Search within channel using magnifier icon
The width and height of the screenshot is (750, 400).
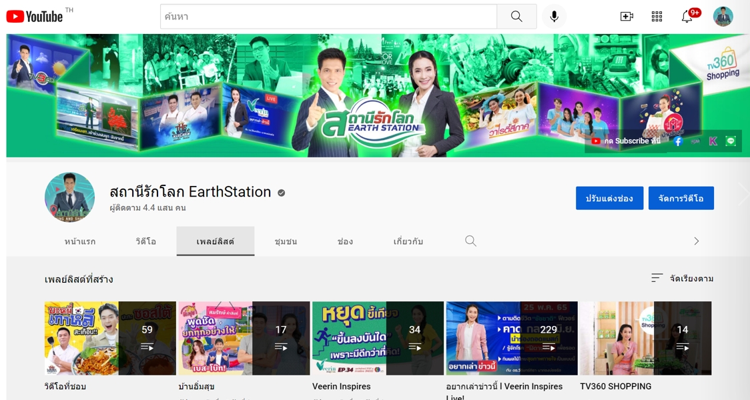click(470, 241)
